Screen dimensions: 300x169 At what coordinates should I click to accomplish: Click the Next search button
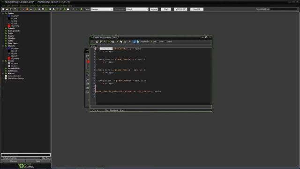(38, 161)
